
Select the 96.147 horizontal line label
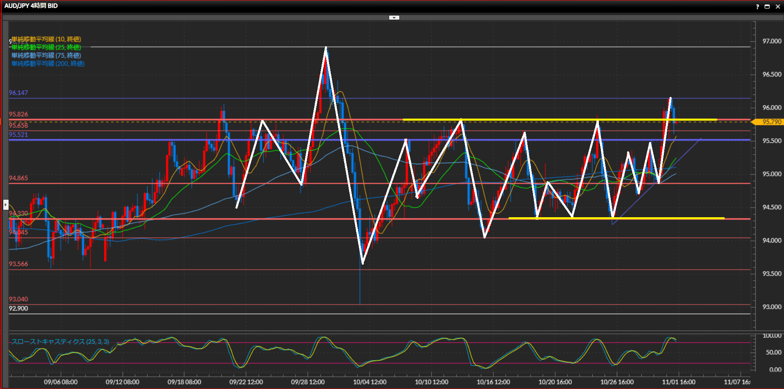tap(18, 93)
